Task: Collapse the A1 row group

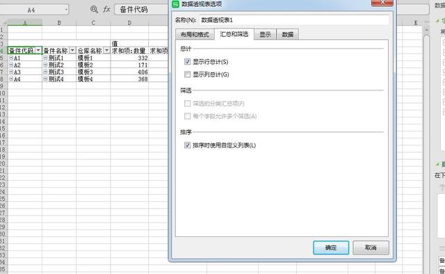Action: pos(11,58)
